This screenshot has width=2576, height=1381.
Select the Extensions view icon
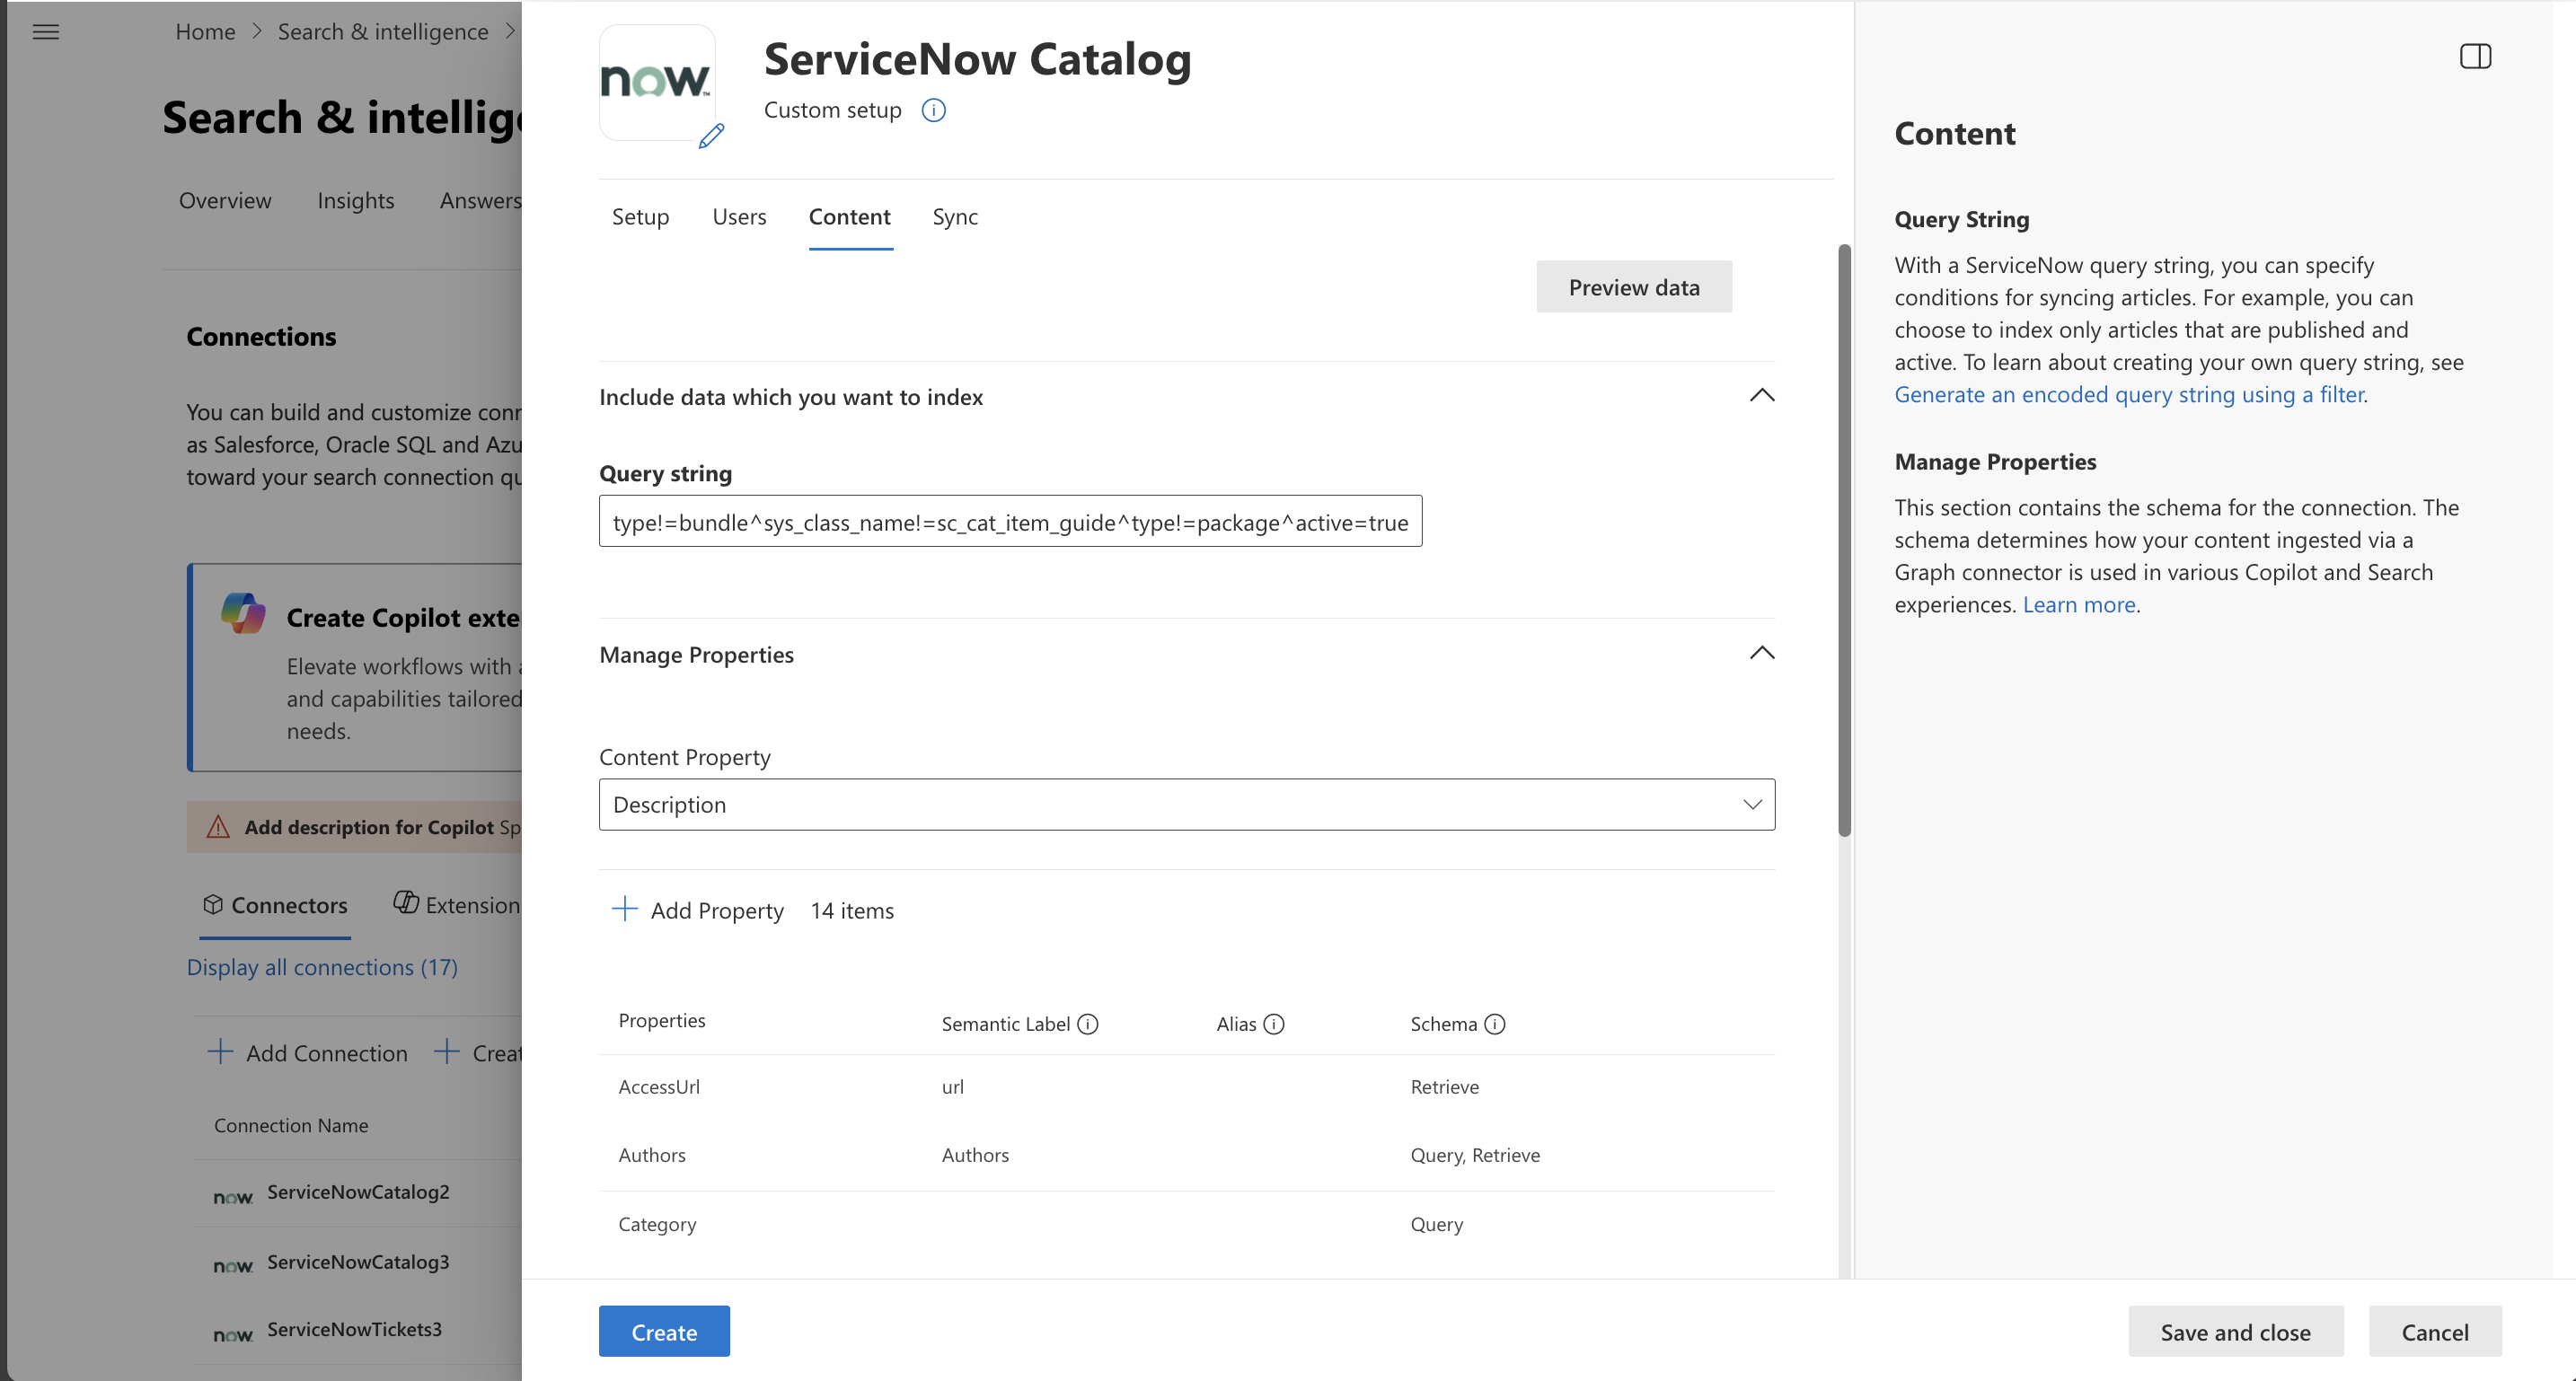pos(406,903)
